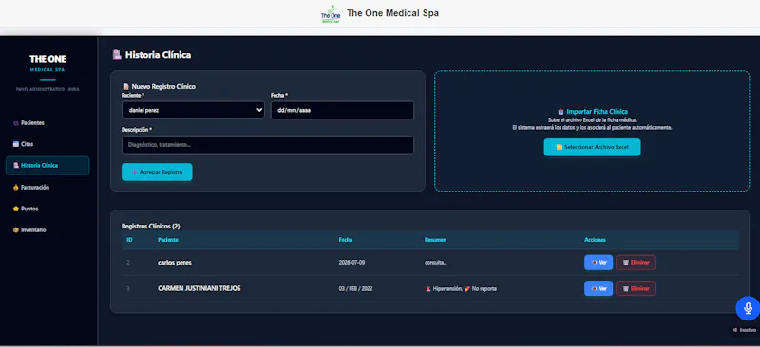Click the Paciente column header
The height and width of the screenshot is (347, 760).
click(168, 240)
